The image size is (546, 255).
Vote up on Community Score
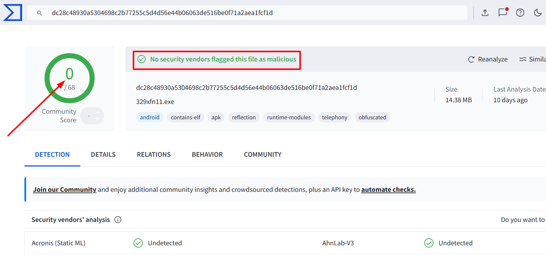(97, 113)
